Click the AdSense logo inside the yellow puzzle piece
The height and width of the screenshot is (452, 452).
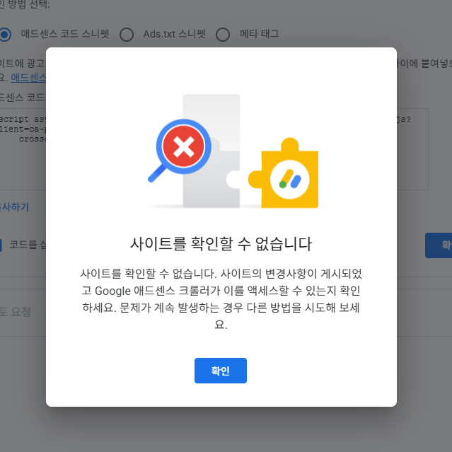[290, 179]
